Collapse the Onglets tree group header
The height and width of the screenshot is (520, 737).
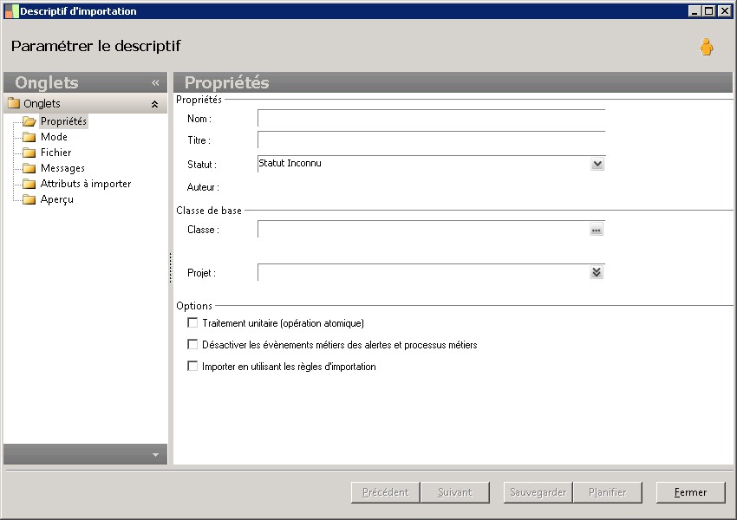[154, 104]
